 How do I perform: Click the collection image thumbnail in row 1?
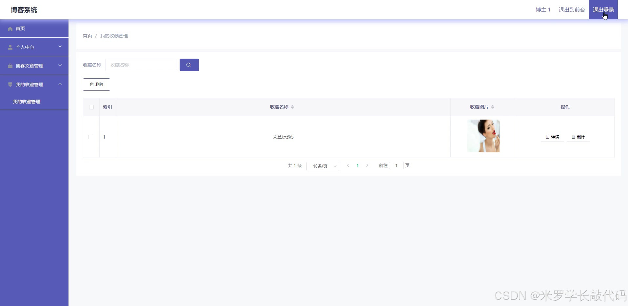pyautogui.click(x=483, y=136)
